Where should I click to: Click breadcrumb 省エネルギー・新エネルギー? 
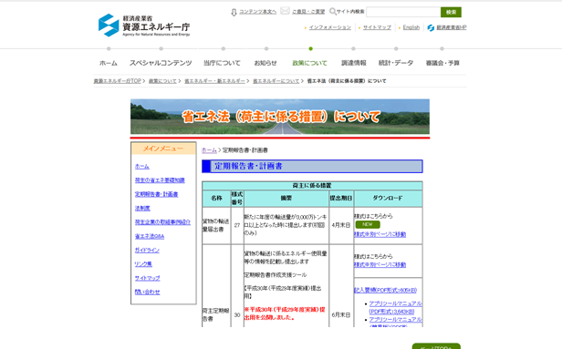click(214, 81)
